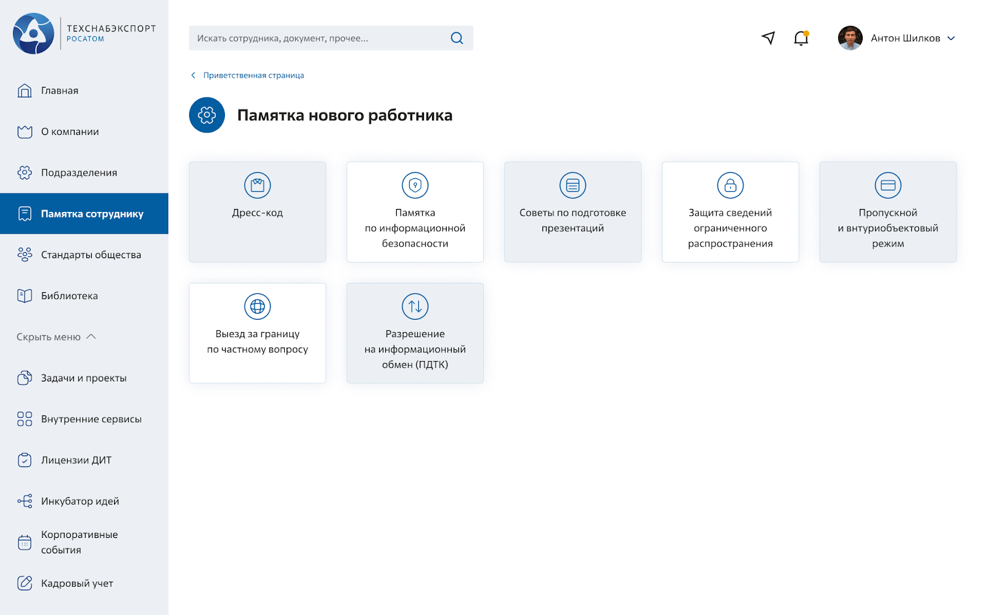Collapse sidebar with Скрыть меню
Screen dimensions: 986x615
pos(56,337)
